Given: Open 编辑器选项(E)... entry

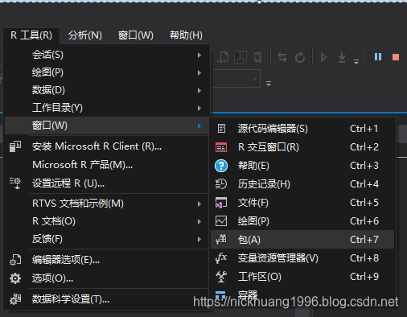Looking at the screenshot, I should tap(107, 260).
